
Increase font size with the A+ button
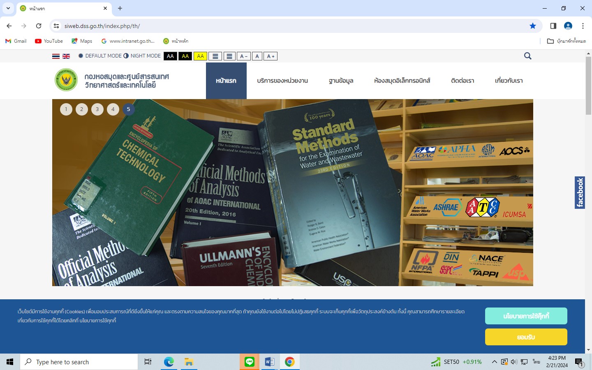[x=271, y=56]
